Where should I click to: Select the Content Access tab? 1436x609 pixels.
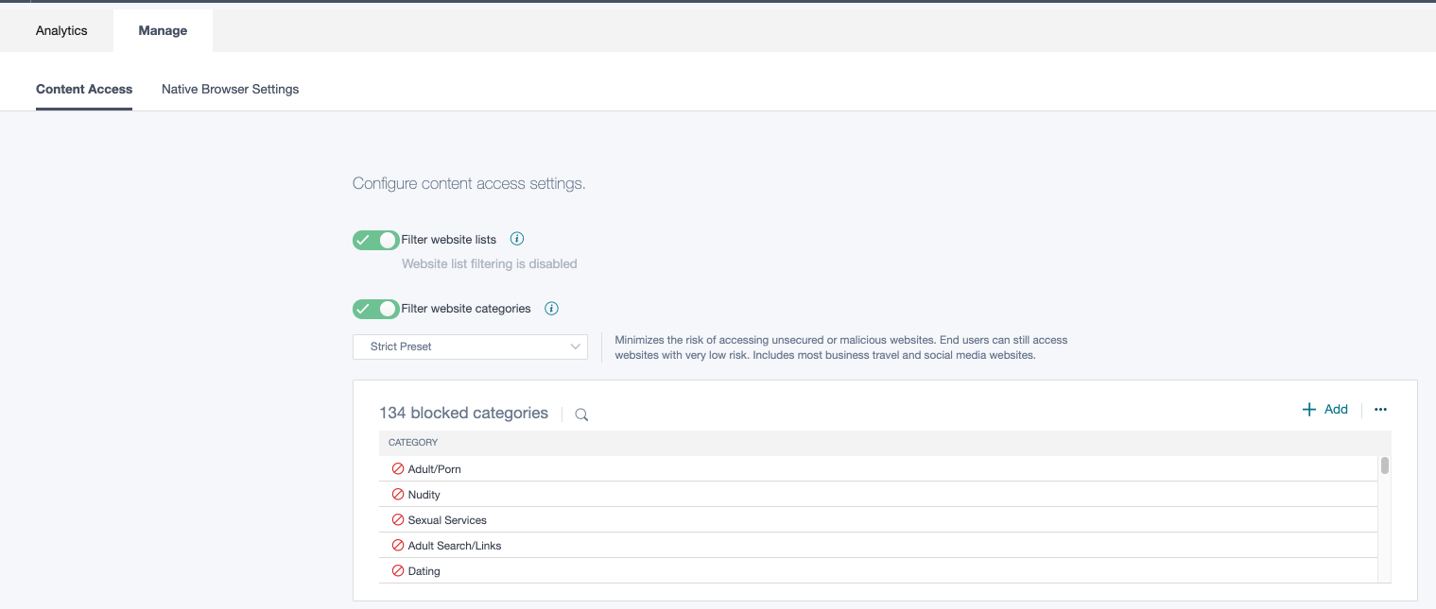click(x=84, y=89)
